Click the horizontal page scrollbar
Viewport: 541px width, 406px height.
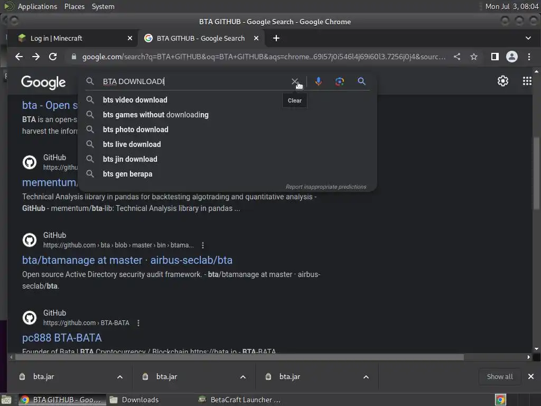click(239, 357)
